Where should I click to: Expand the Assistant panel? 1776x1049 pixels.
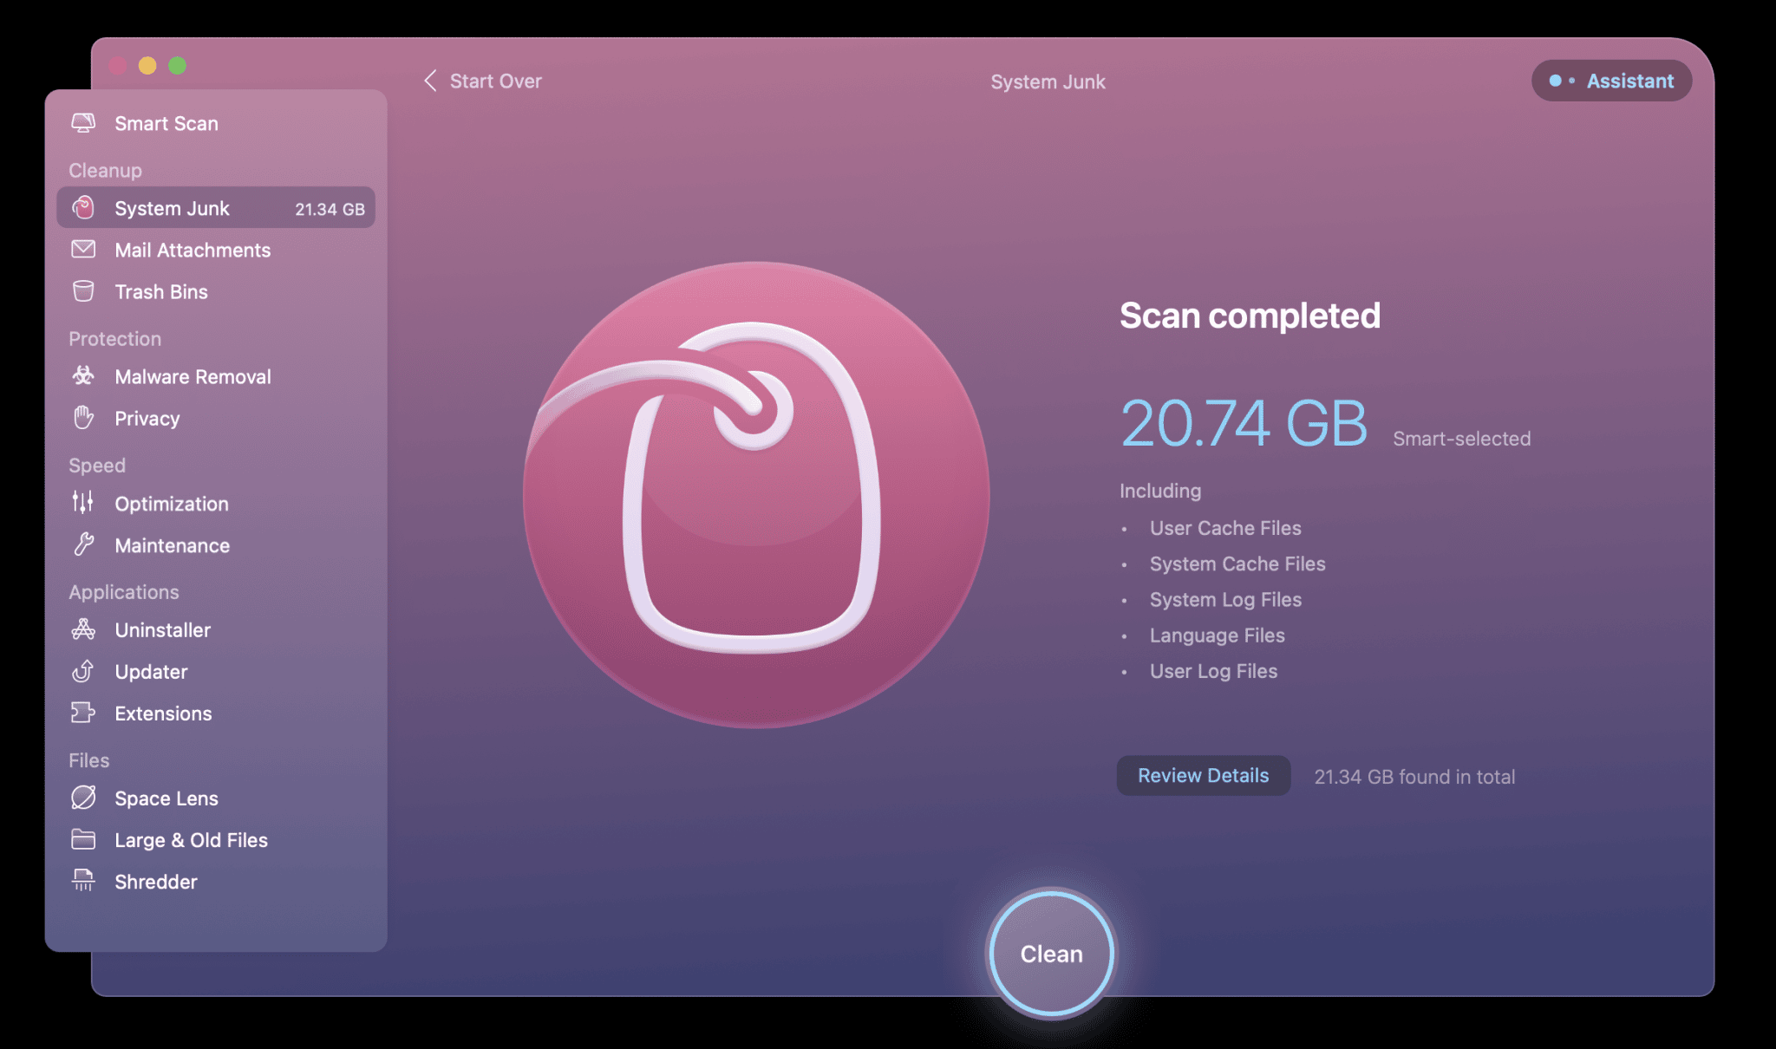pos(1611,80)
